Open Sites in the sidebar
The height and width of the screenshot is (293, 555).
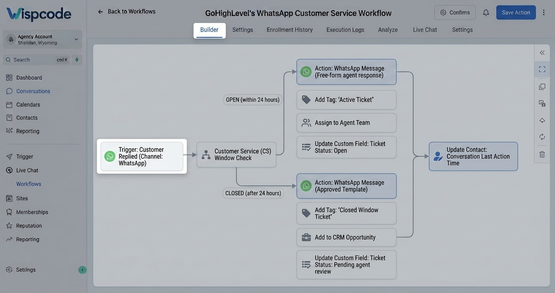click(22, 198)
